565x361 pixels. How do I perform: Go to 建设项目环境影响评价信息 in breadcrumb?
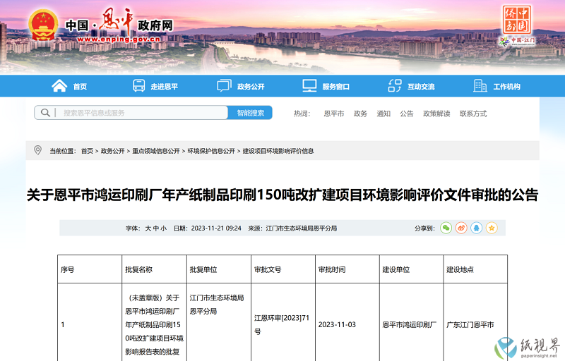(278, 151)
